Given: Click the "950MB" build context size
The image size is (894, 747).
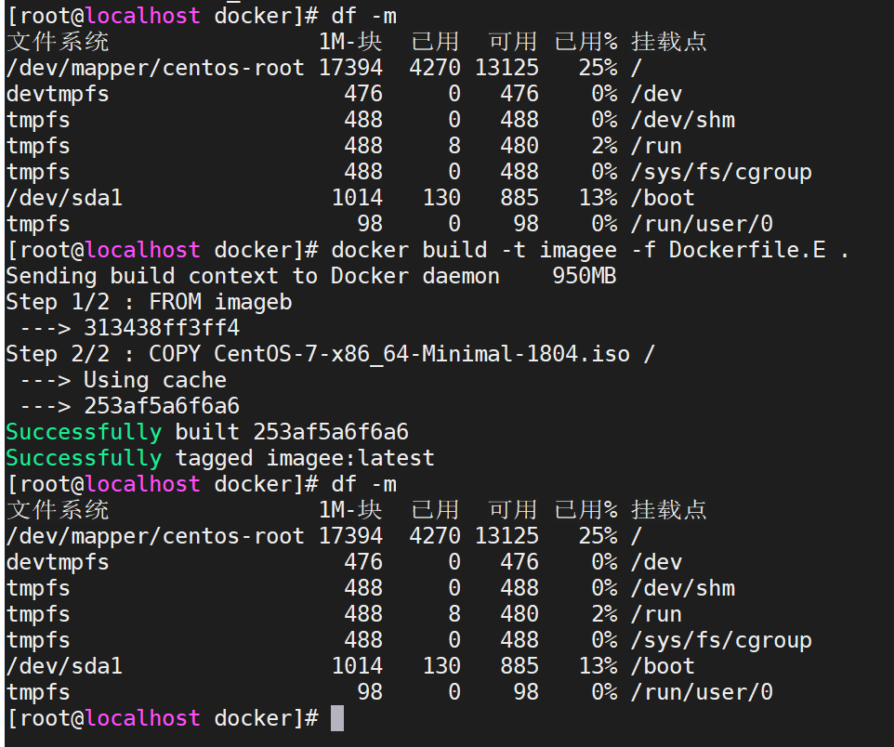Looking at the screenshot, I should pos(584,276).
